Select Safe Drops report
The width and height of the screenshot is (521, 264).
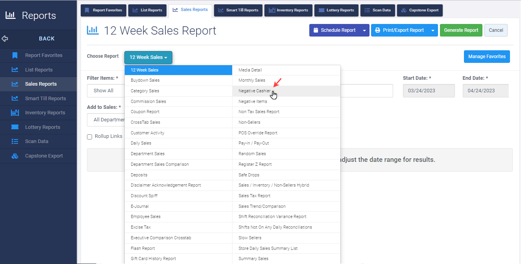286,175
